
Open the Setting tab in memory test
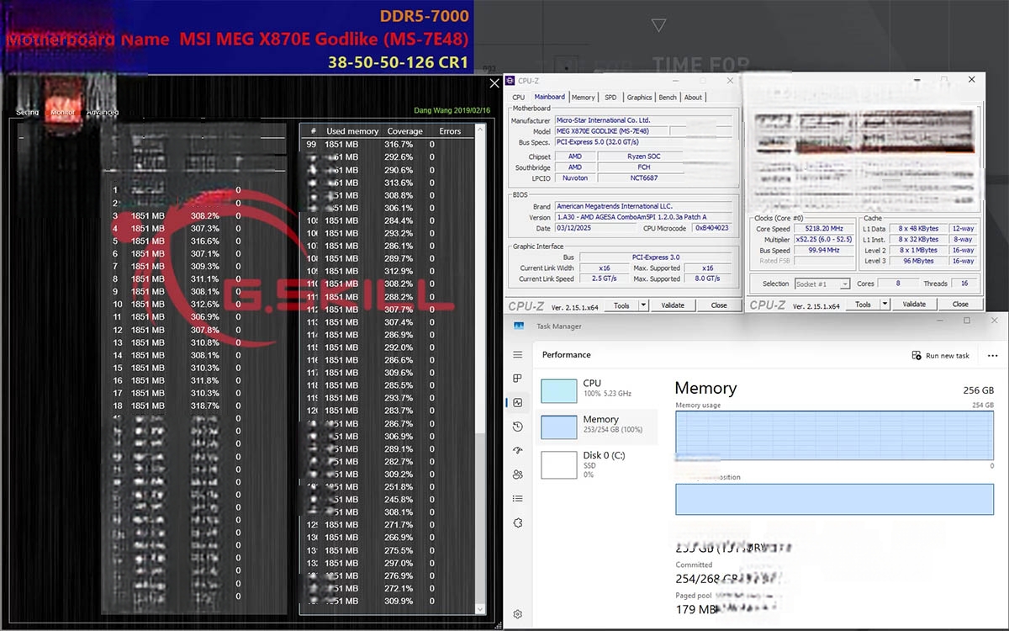(27, 112)
